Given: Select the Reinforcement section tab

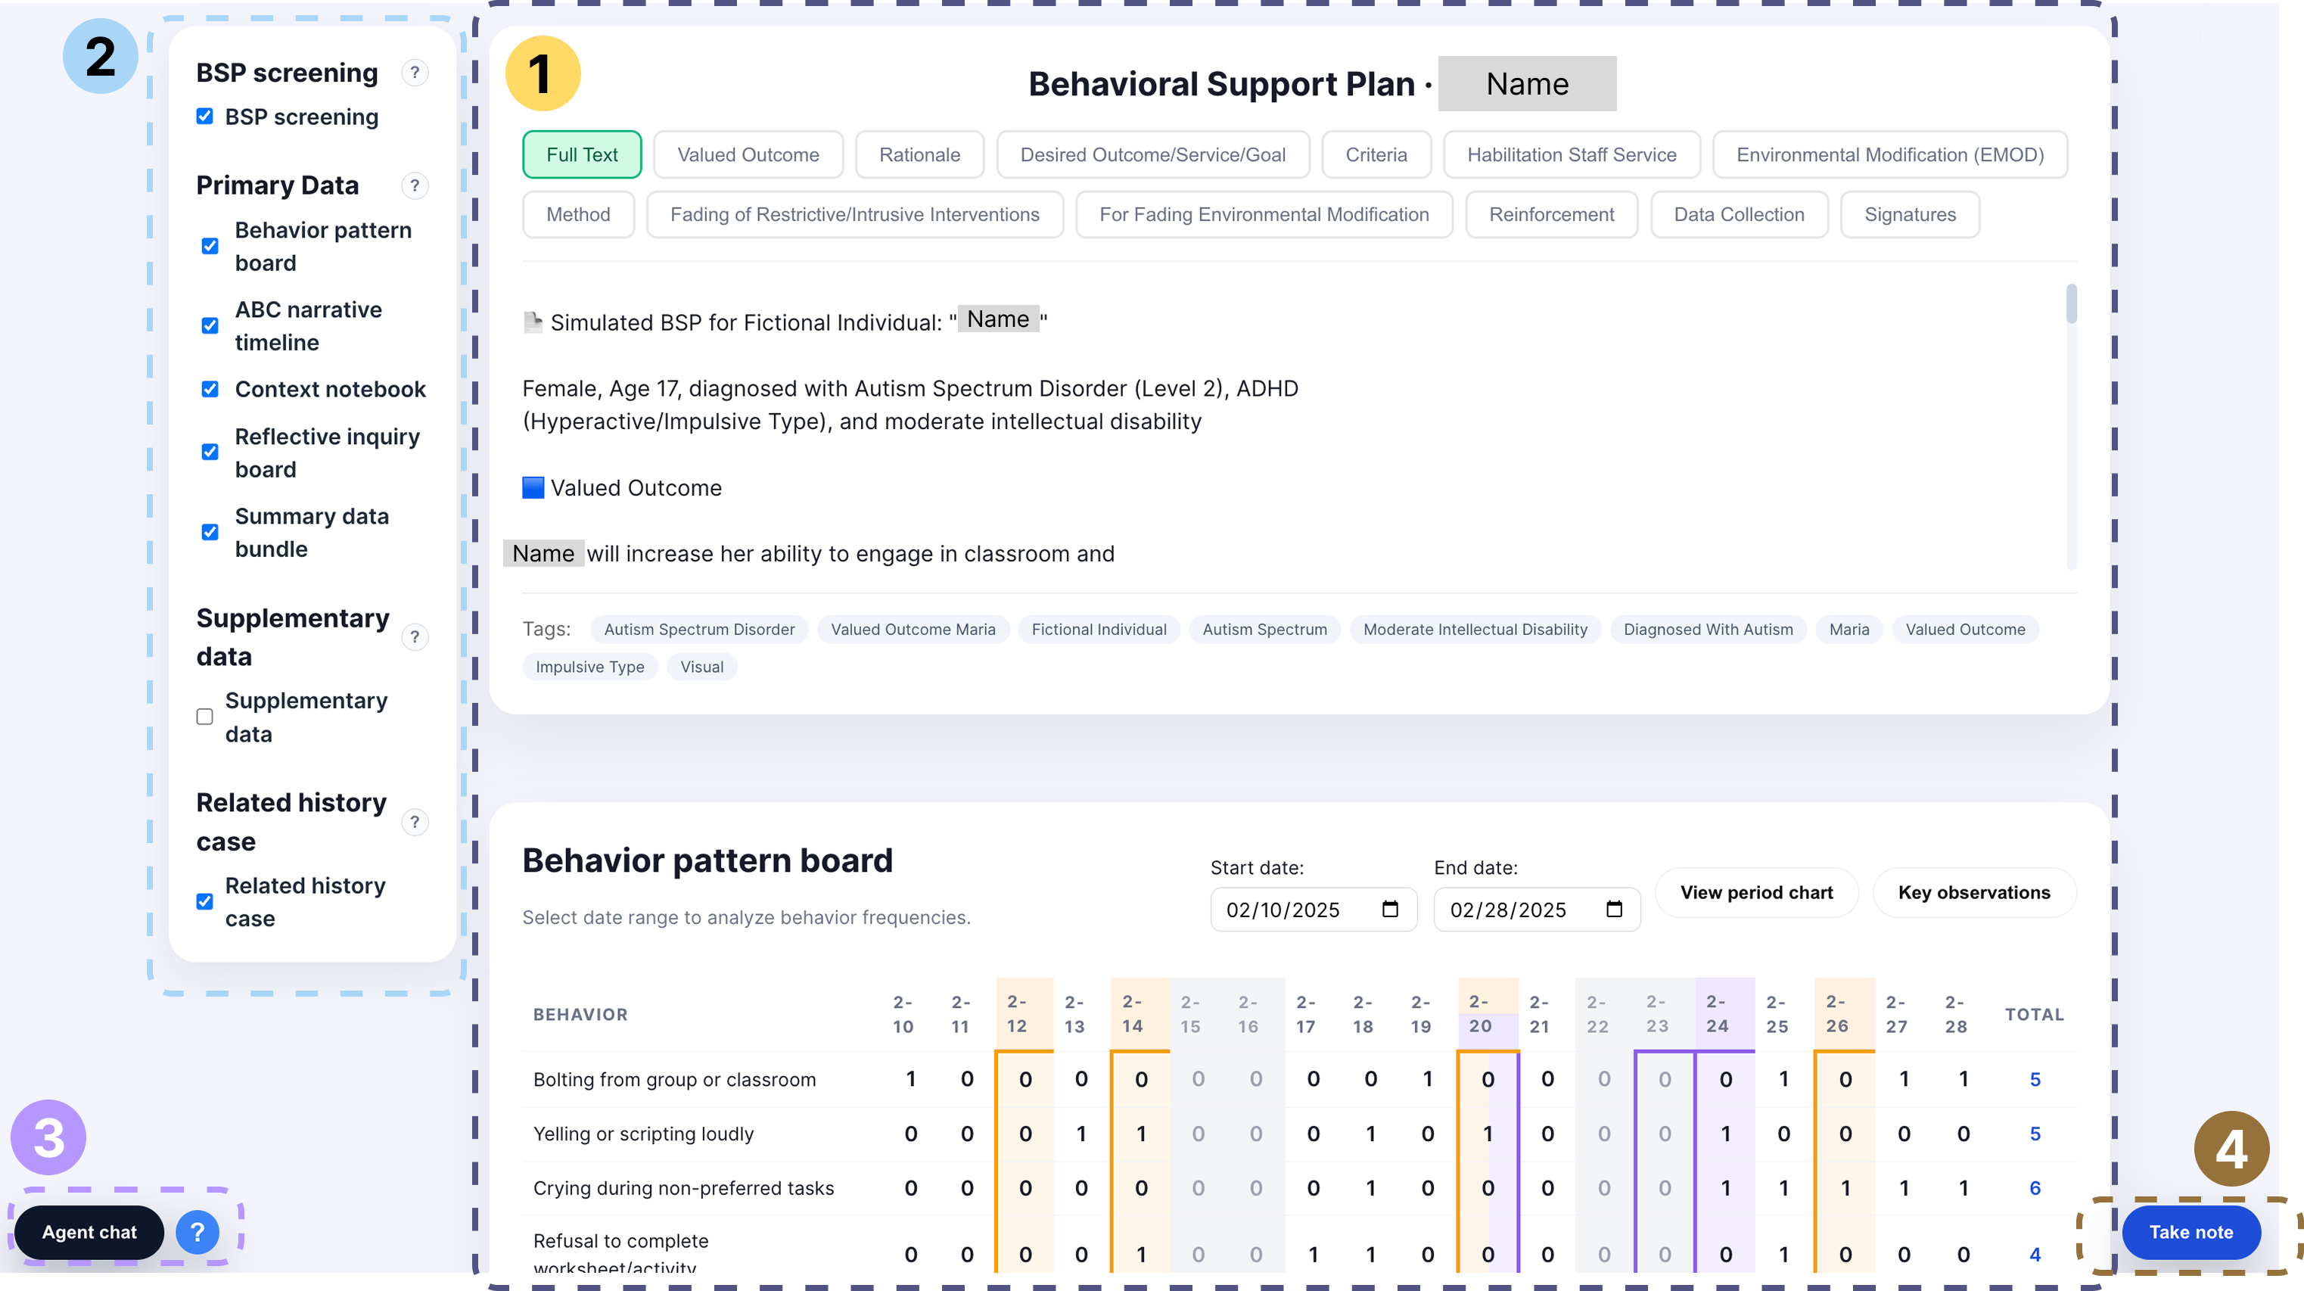Looking at the screenshot, I should (1551, 214).
